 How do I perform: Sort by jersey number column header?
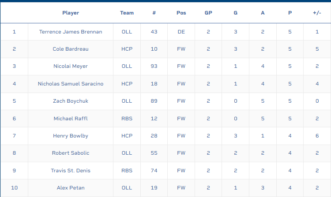coord(154,13)
